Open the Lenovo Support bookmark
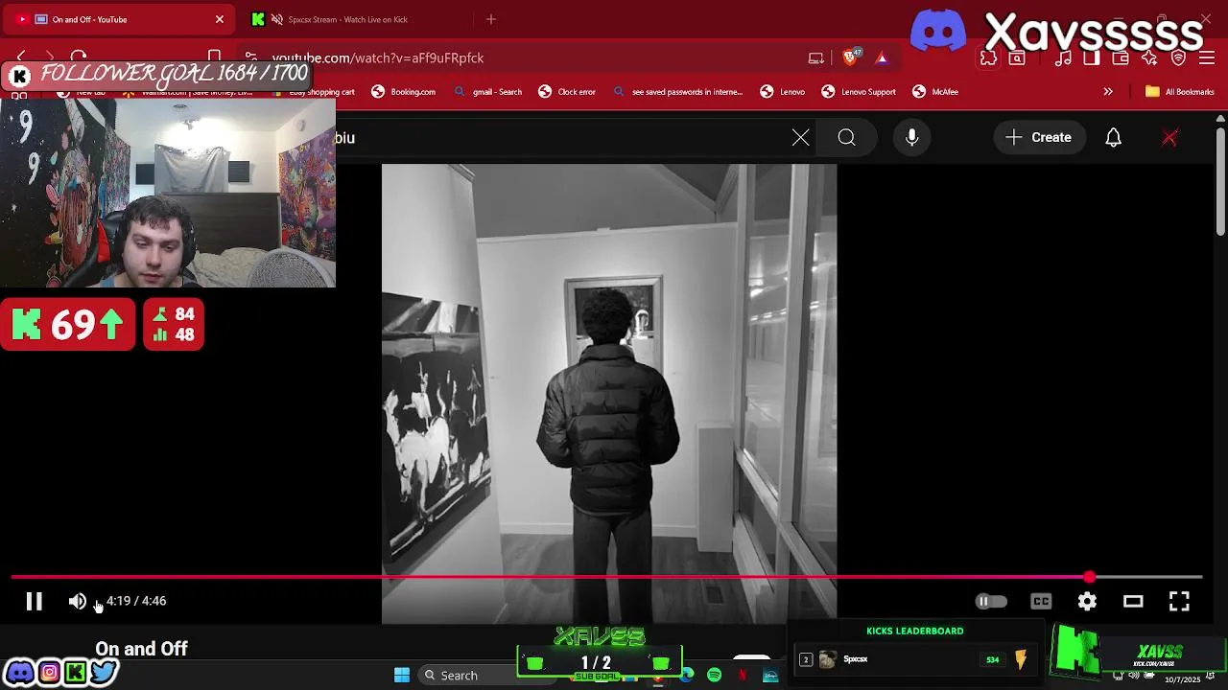Viewport: 1228px width, 690px height. tap(859, 92)
